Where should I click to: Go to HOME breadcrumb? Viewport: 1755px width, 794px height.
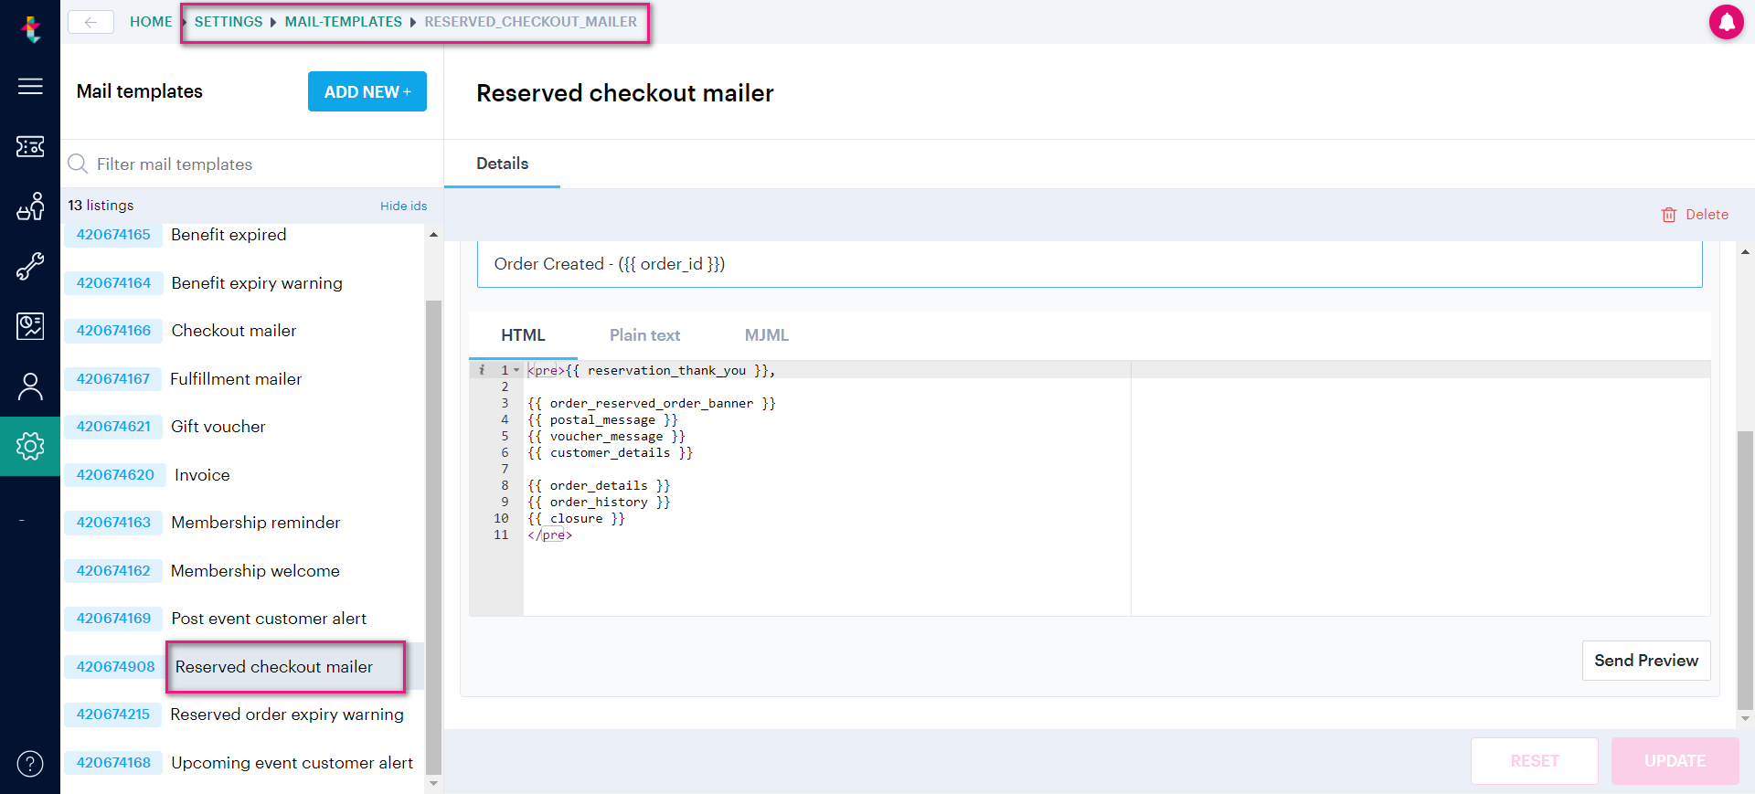tap(151, 22)
